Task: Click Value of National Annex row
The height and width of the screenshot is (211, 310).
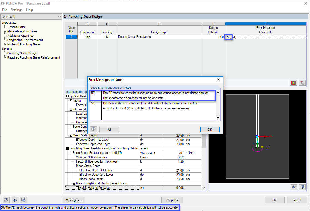Action: coord(133,157)
